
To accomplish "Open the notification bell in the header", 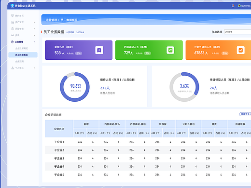I will point(233,6).
